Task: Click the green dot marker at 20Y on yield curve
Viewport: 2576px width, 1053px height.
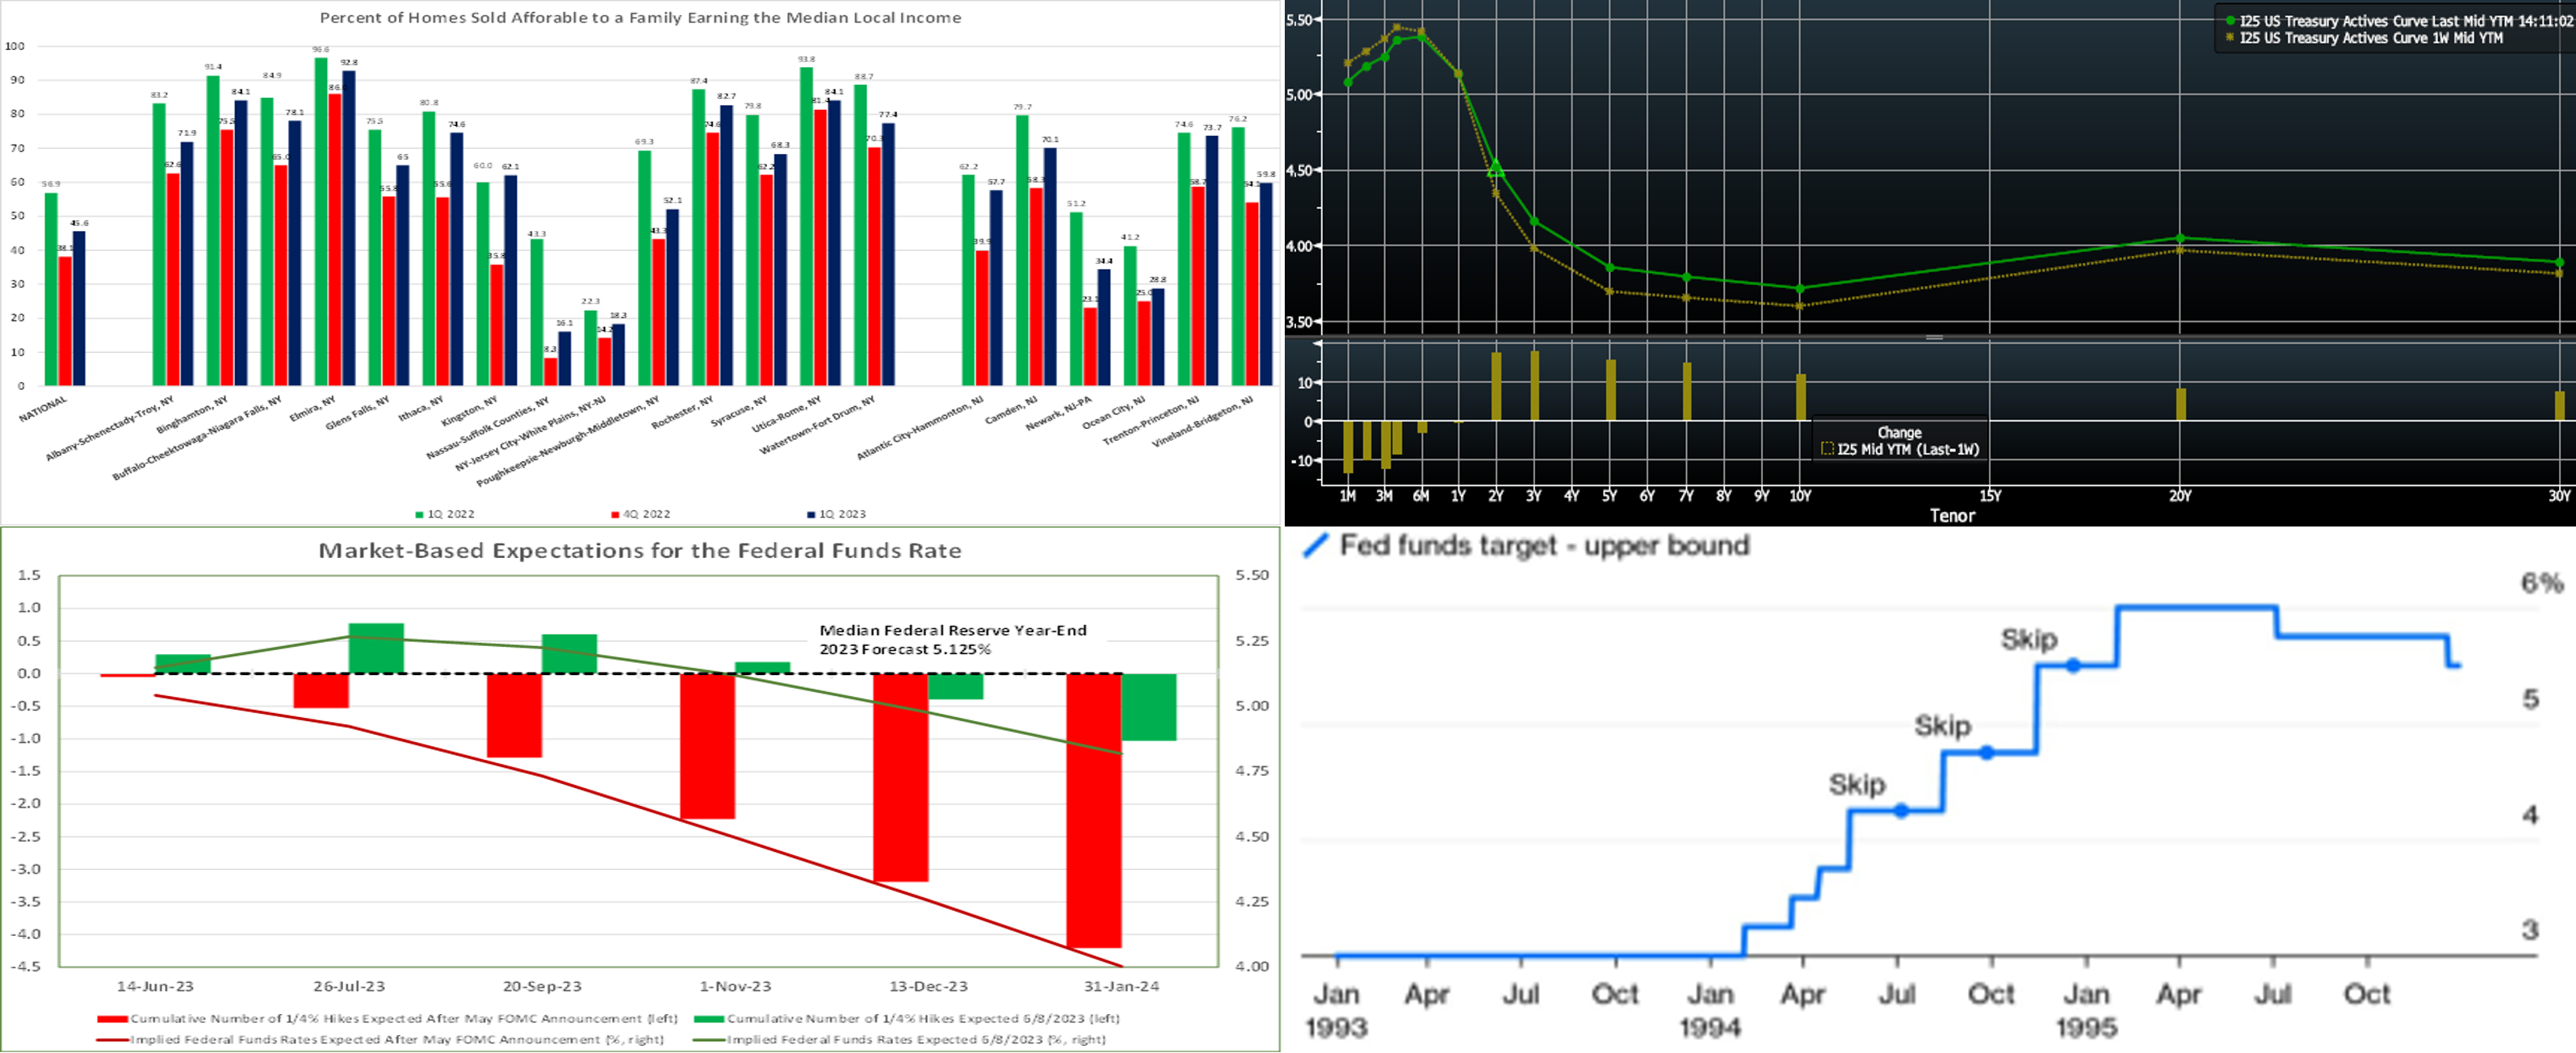Action: (x=2180, y=238)
